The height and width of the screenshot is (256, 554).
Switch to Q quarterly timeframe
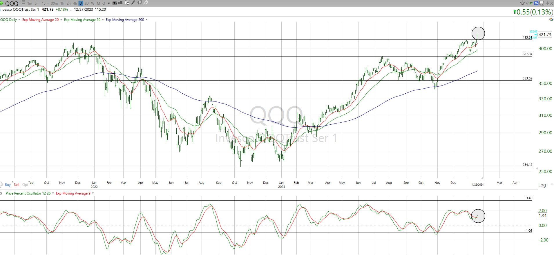pyautogui.click(x=104, y=3)
